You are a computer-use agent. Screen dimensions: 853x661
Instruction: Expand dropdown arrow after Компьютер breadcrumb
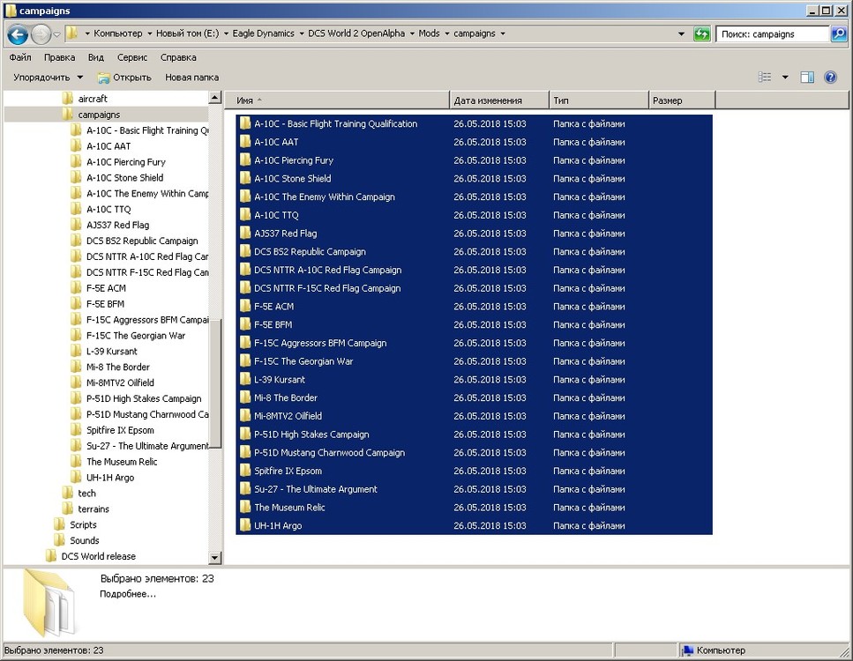[x=150, y=33]
